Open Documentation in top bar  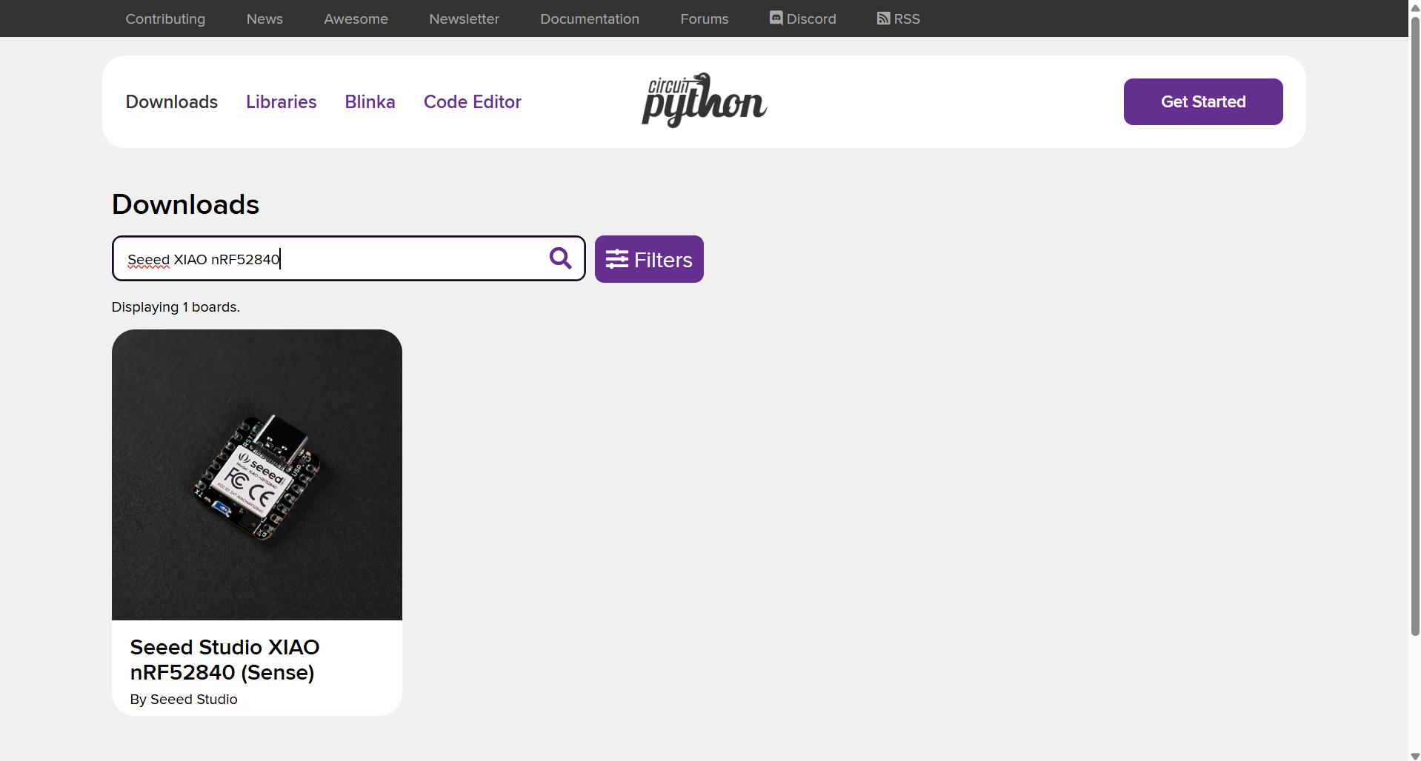(x=590, y=19)
